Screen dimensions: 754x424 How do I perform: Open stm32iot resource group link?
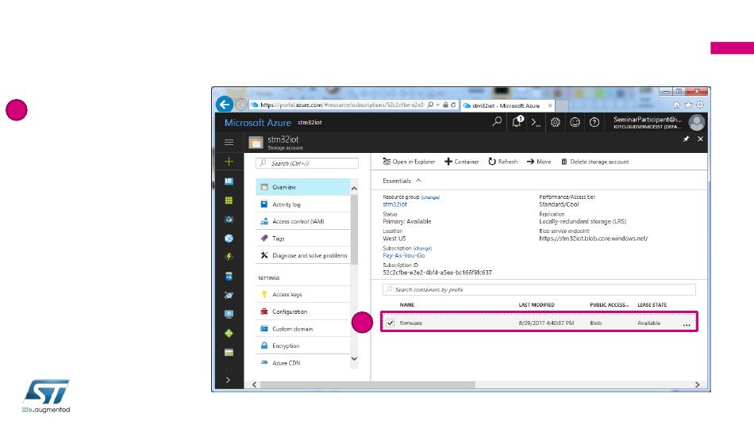click(x=394, y=204)
